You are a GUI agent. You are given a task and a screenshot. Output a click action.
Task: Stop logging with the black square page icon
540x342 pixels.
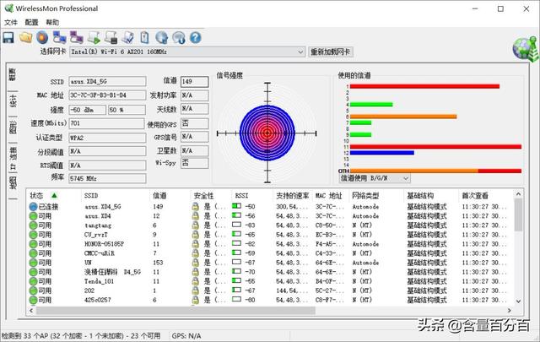pos(111,37)
